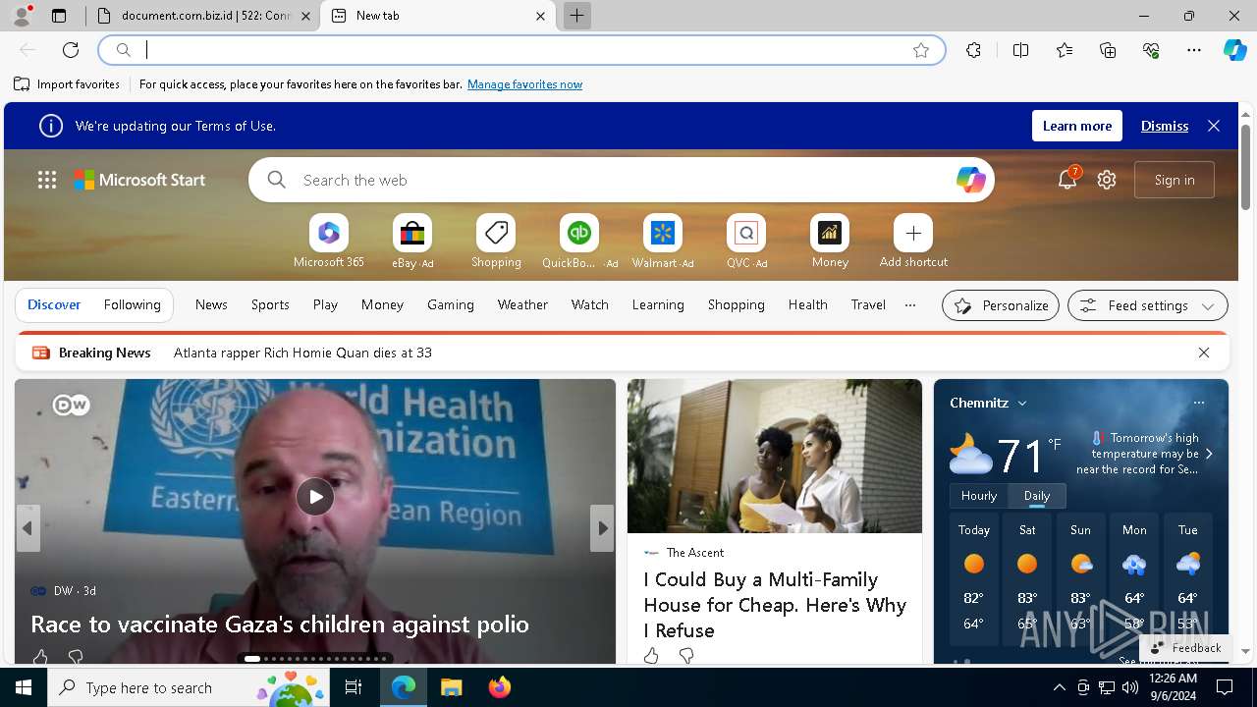Click Learn more on Terms banner
The image size is (1257, 707).
(x=1077, y=126)
